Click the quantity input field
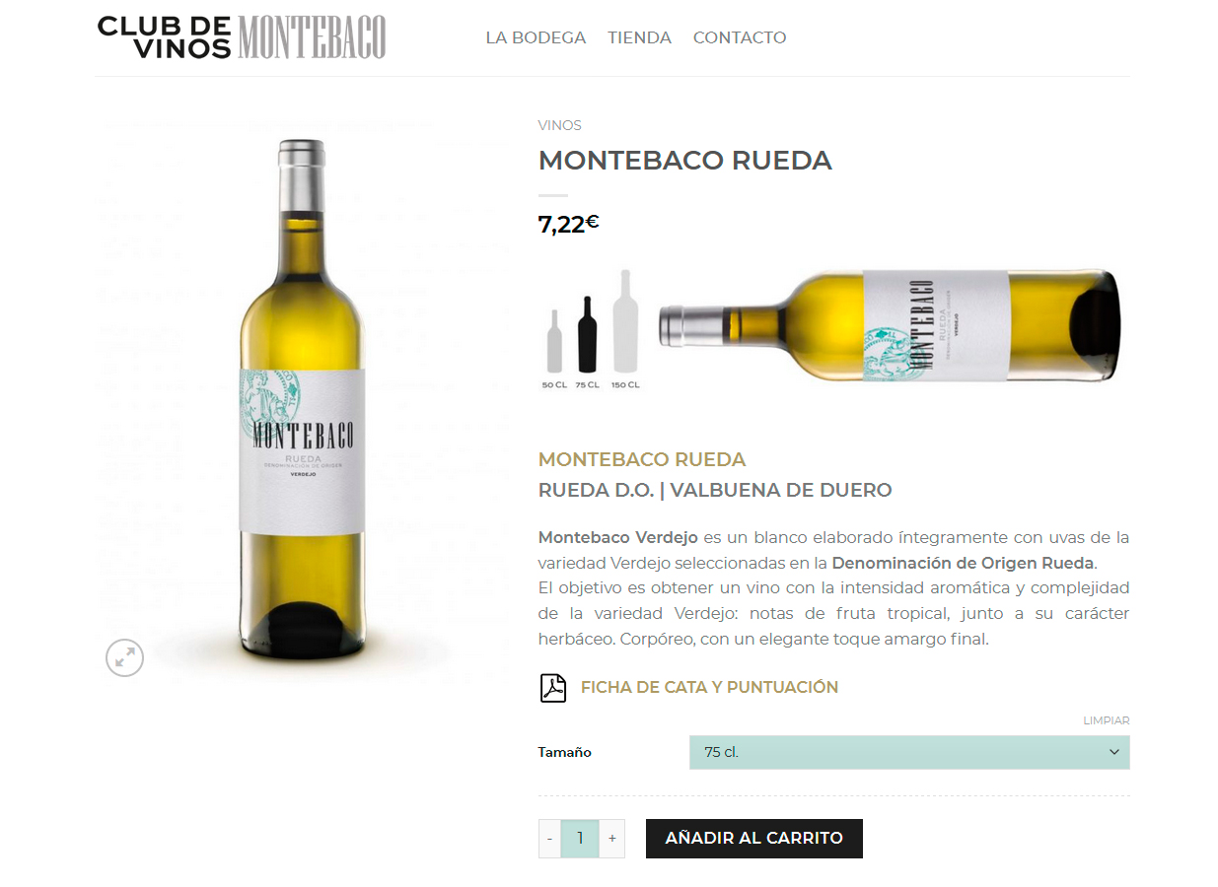Image resolution: width=1218 pixels, height=887 pixels. pos(580,839)
